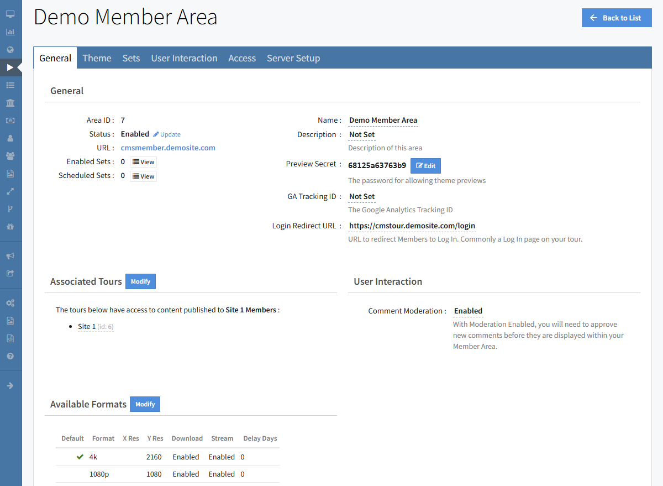Click the globe icon in the sidebar
Image resolution: width=663 pixels, height=486 pixels.
[x=10, y=50]
